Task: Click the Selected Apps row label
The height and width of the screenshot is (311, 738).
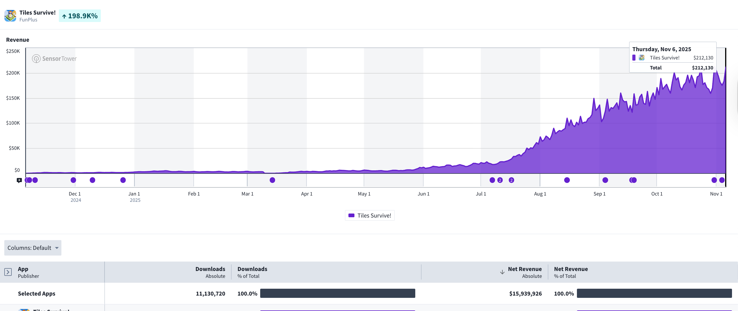Action: [37, 294]
